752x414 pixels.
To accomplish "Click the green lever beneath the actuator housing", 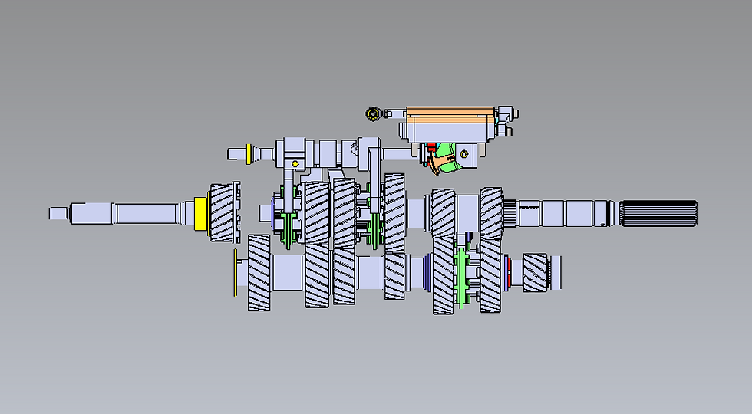I will [450, 159].
